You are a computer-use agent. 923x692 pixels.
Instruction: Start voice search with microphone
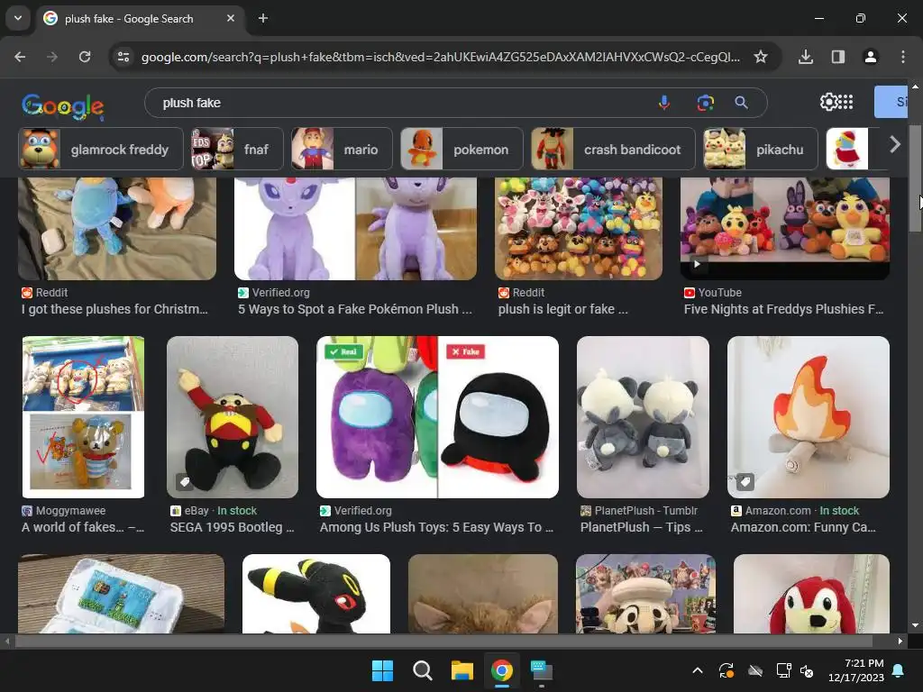pyautogui.click(x=664, y=103)
